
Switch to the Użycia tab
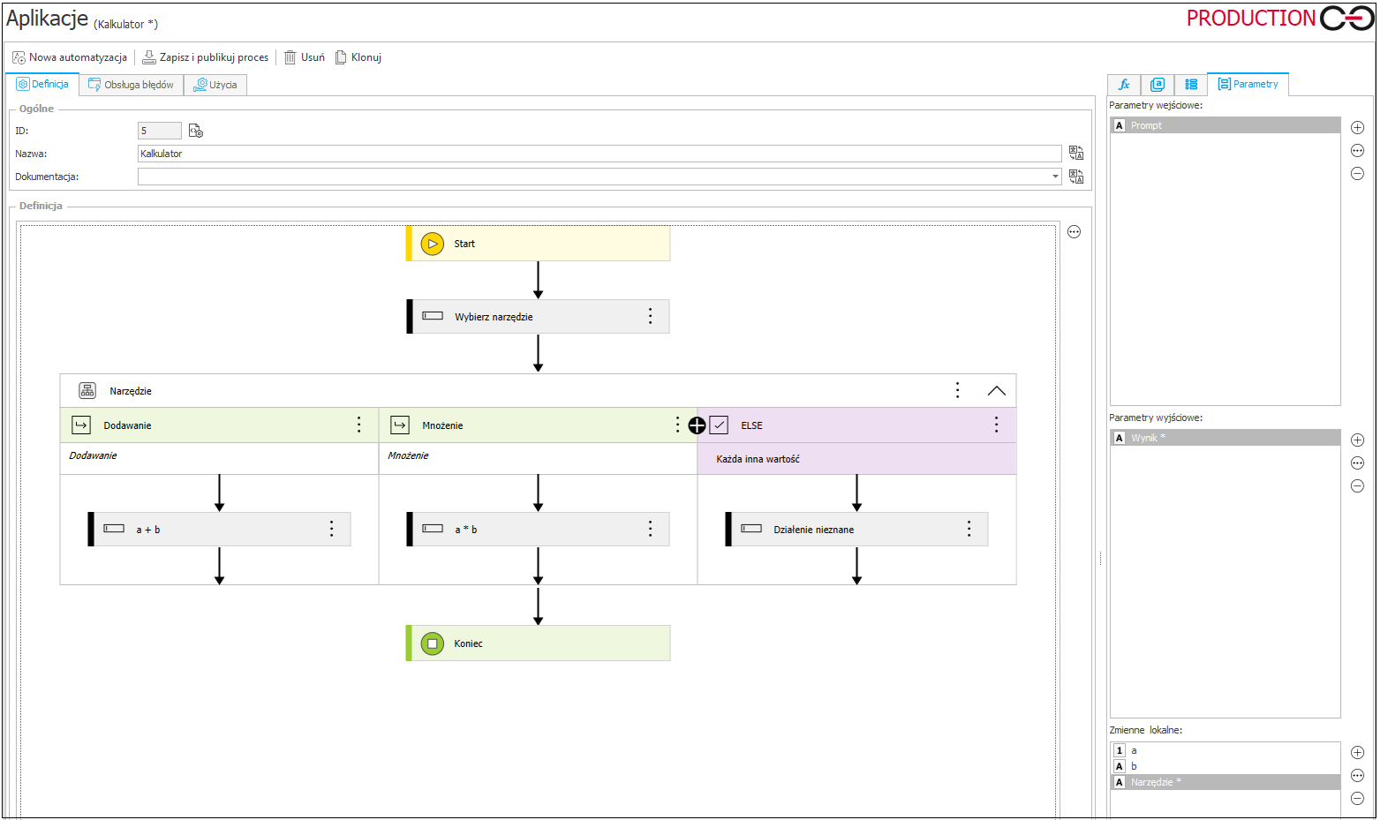pyautogui.click(x=215, y=85)
